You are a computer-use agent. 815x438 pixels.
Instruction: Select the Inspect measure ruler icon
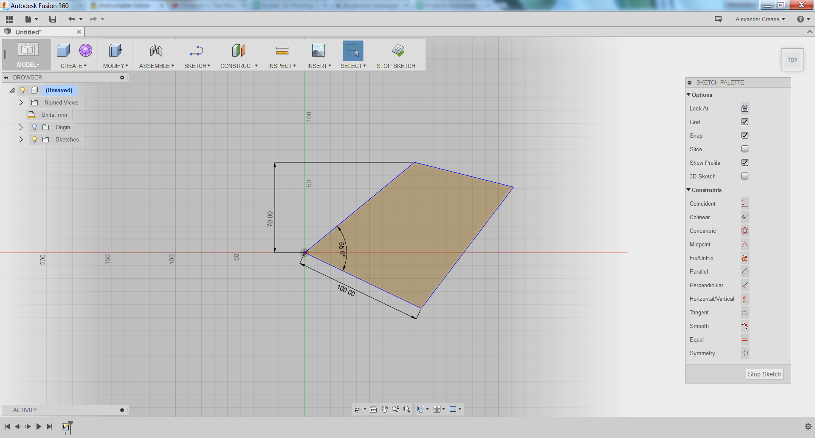282,51
